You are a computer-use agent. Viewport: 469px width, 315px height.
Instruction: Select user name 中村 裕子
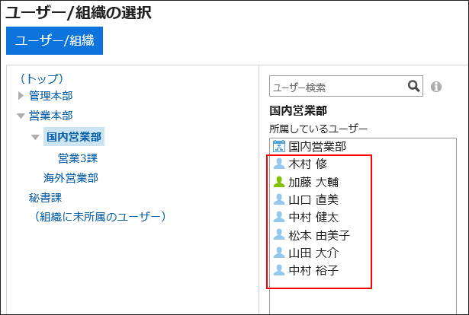pyautogui.click(x=313, y=270)
